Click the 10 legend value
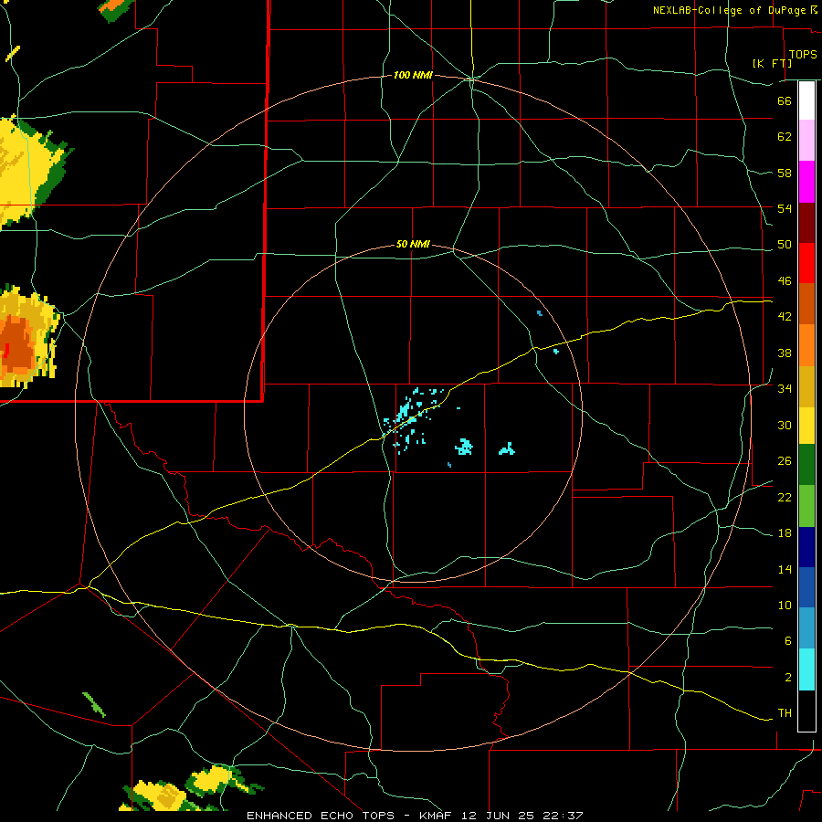Image resolution: width=822 pixels, height=822 pixels. pyautogui.click(x=785, y=606)
